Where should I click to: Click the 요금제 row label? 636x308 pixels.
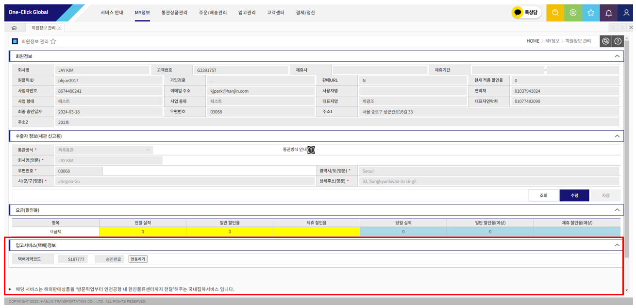(56, 232)
